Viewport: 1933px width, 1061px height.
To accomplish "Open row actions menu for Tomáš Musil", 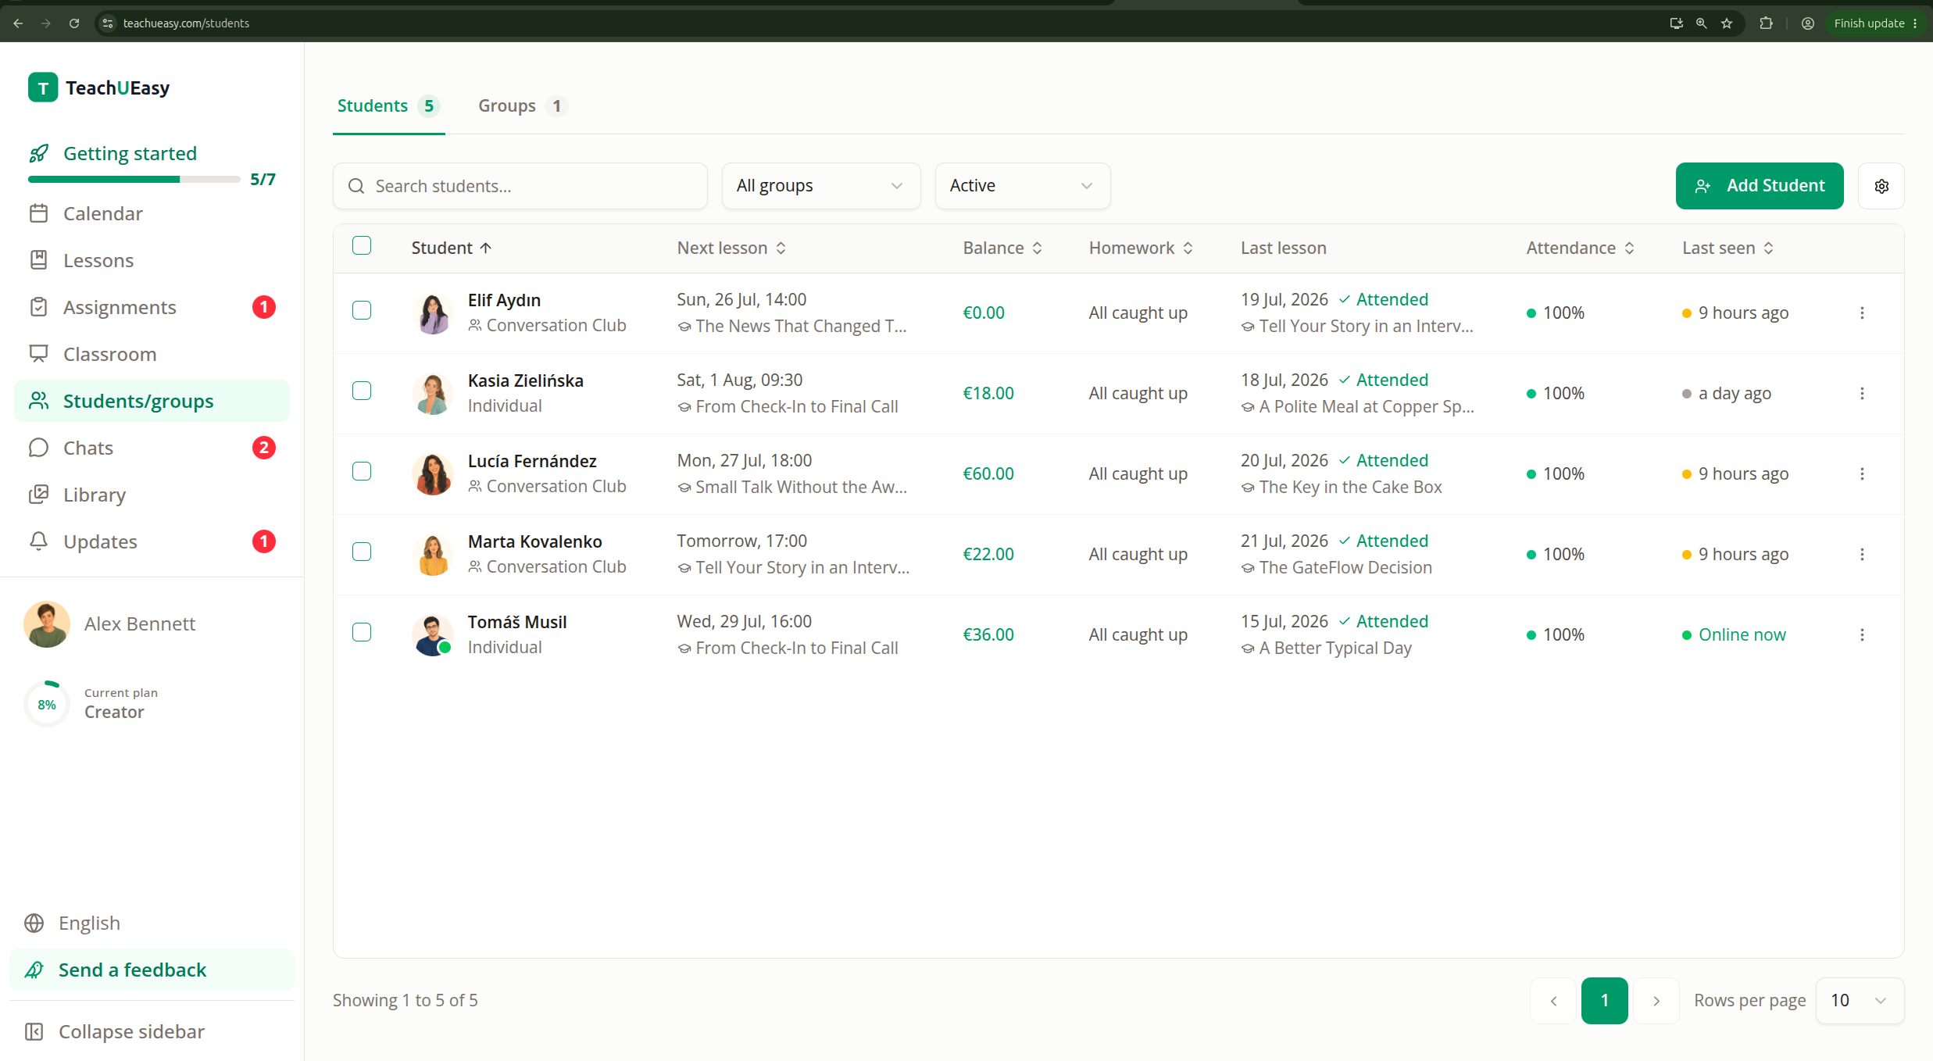I will tap(1862, 634).
